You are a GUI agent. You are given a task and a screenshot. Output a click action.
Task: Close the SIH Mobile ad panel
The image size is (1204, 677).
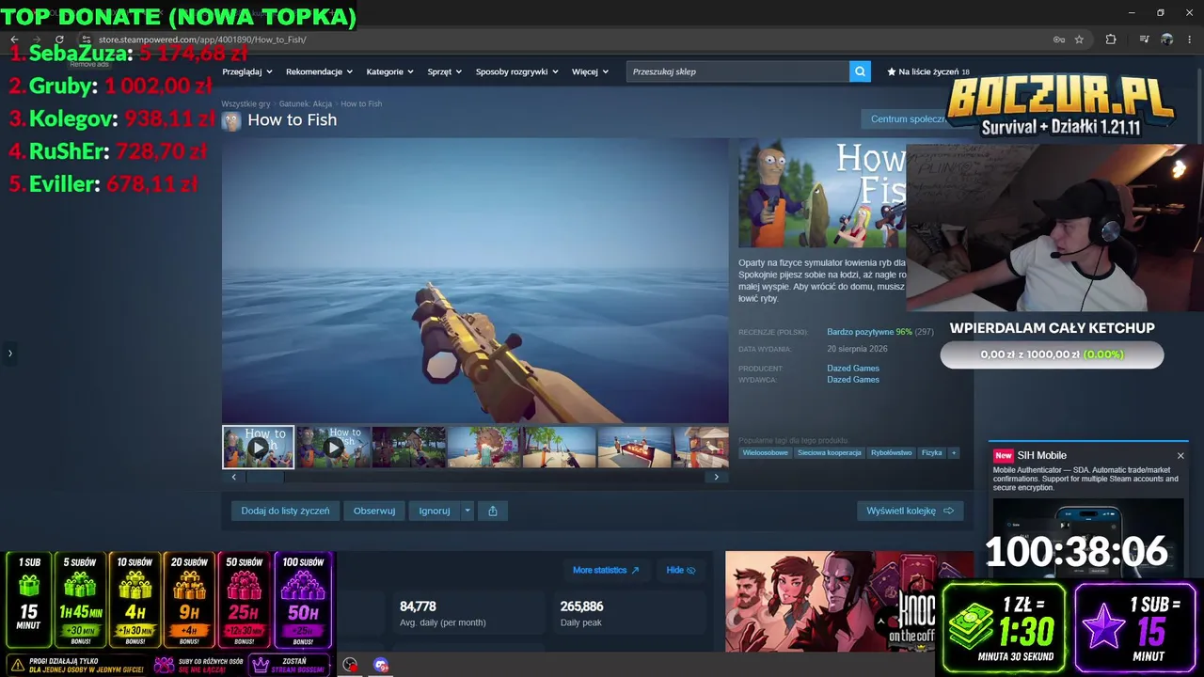tap(1180, 456)
